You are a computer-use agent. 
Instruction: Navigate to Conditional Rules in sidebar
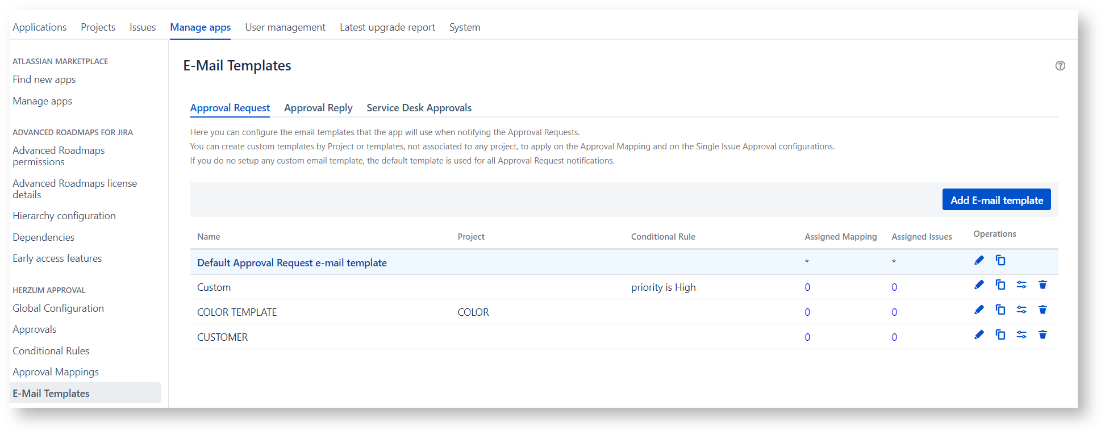tap(51, 351)
